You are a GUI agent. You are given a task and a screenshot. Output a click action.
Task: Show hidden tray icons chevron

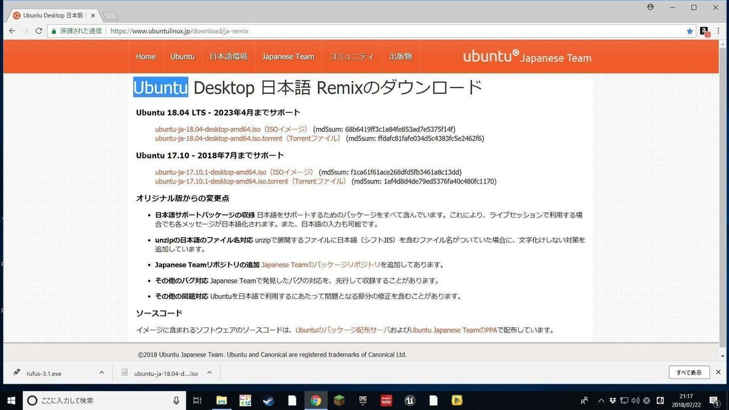[x=600, y=400]
